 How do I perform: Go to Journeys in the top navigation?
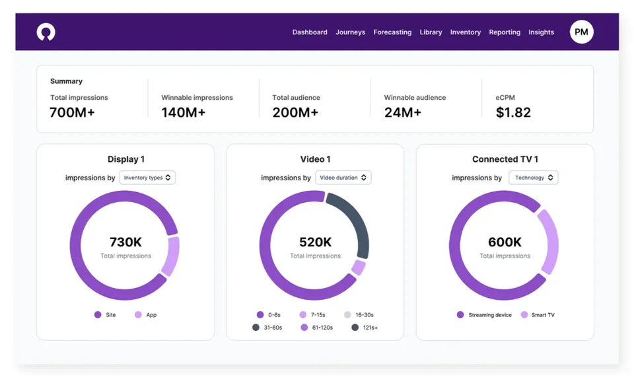(x=350, y=32)
